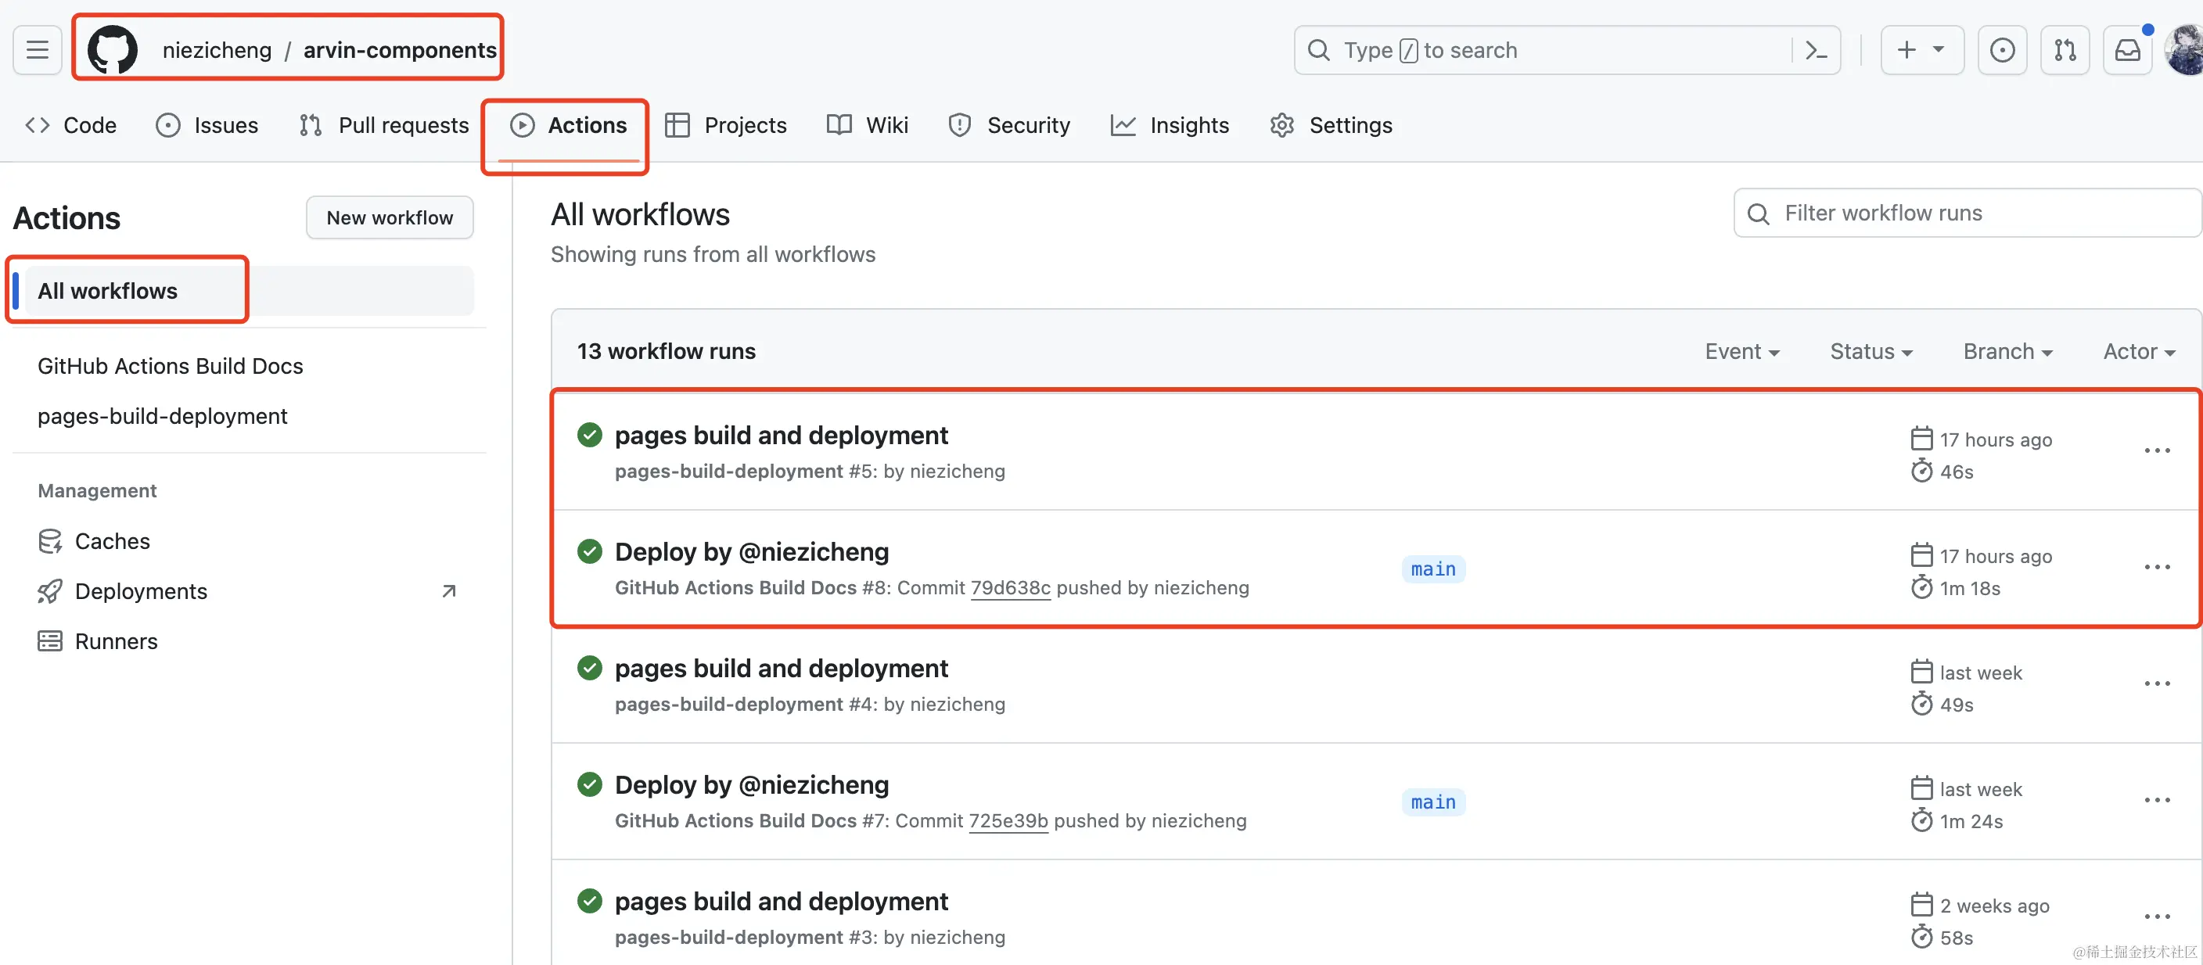Click the Caches database icon

click(x=49, y=541)
